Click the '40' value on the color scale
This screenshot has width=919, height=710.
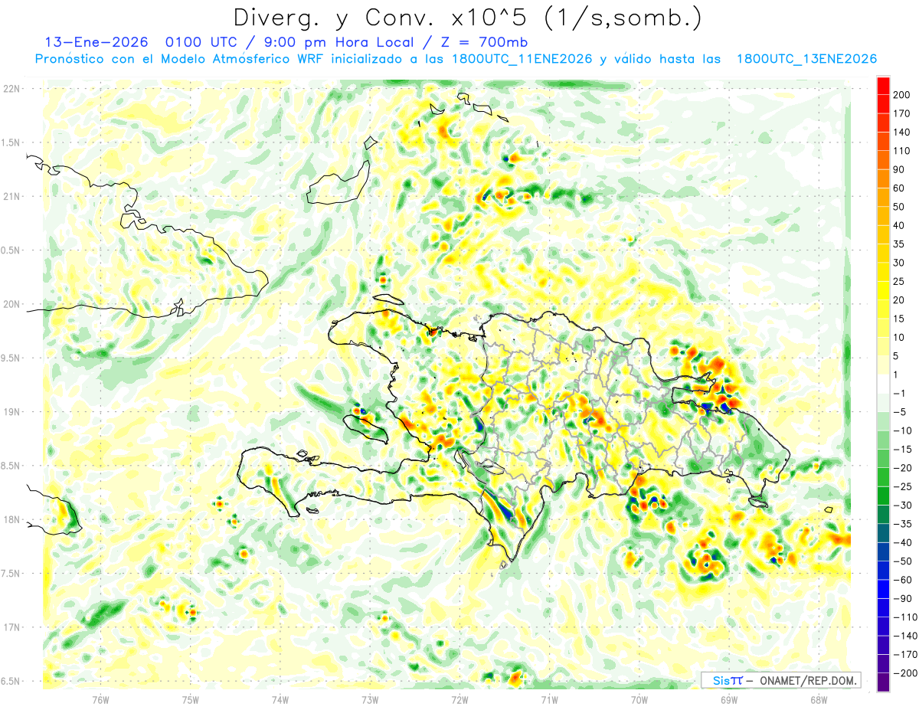(899, 225)
